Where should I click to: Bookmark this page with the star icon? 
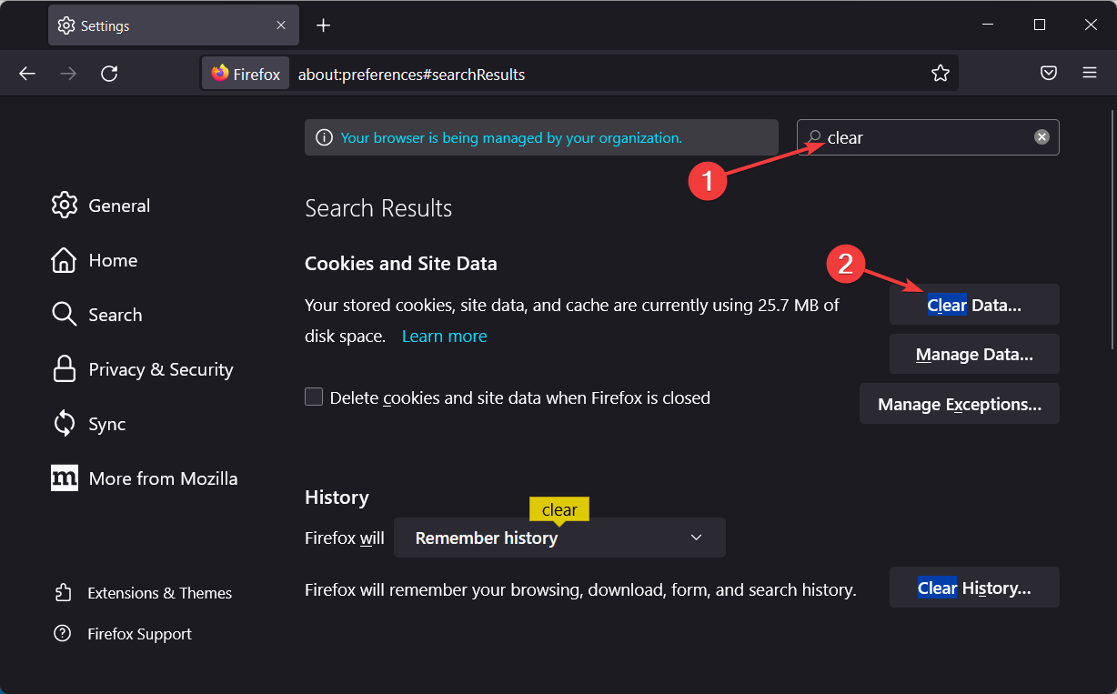pyautogui.click(x=941, y=74)
